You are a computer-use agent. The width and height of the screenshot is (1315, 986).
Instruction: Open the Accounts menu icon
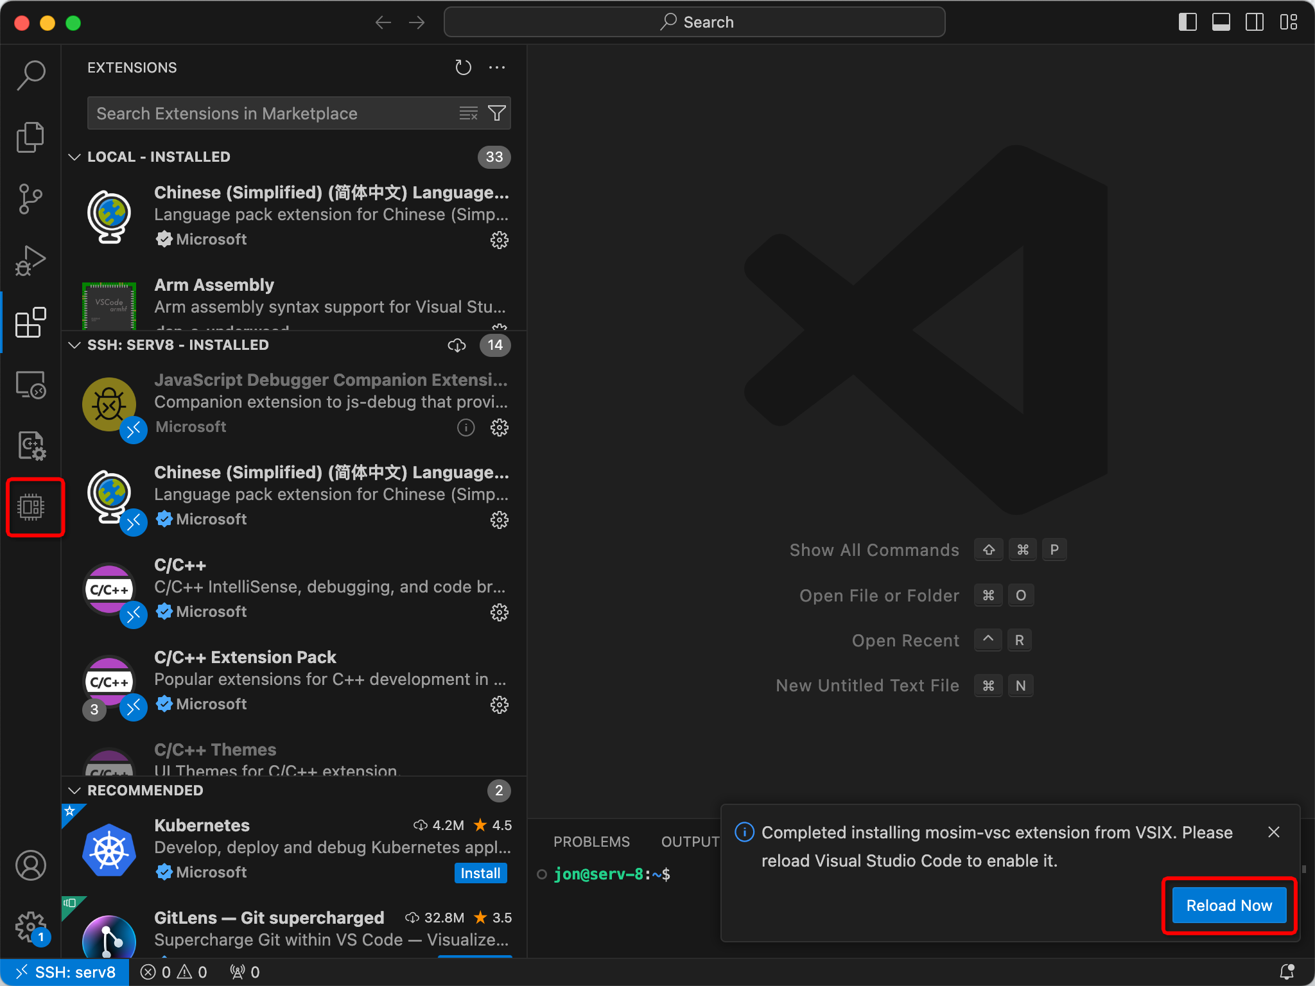[x=31, y=865]
